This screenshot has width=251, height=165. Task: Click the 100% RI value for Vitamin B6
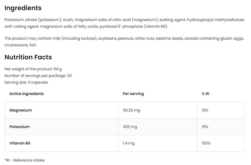point(206,143)
